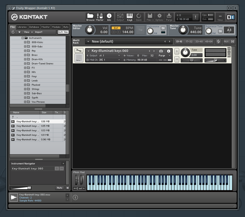Viewport: 245px width, 217px height.
Task: Expand the Keys folder
Action: click(x=25, y=76)
